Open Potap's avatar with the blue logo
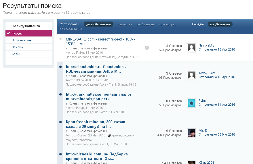Image resolution: width=253 pixels, height=164 pixels. pyautogui.click(x=191, y=103)
